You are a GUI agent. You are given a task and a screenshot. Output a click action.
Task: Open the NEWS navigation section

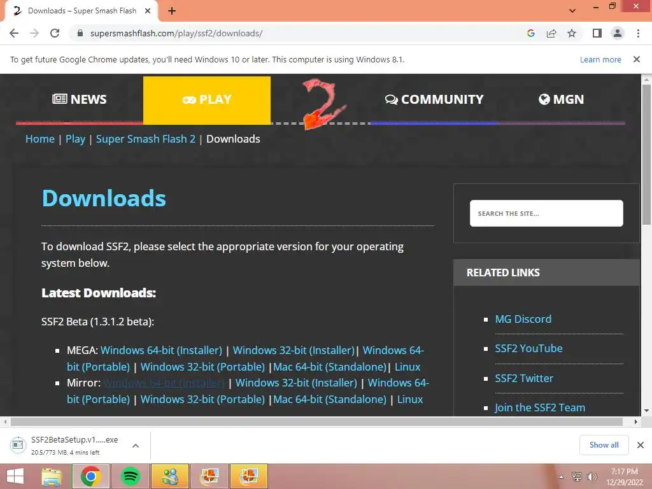click(80, 99)
